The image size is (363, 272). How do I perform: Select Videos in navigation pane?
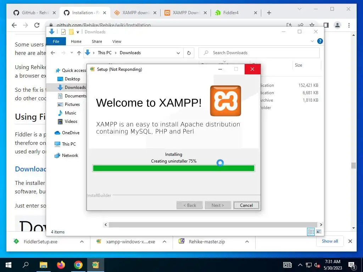(x=67, y=121)
